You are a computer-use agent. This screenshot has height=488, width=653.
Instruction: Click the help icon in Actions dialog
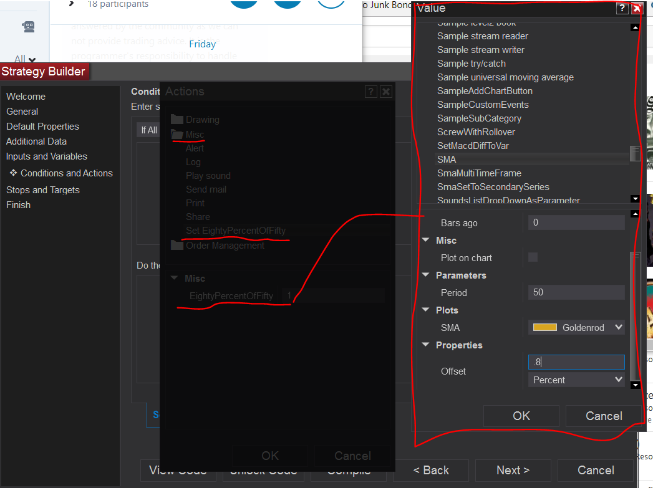[370, 92]
